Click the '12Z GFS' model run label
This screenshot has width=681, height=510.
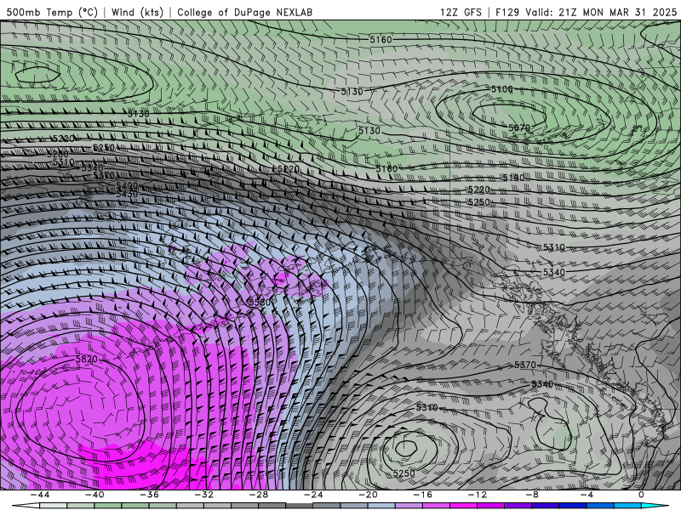461,12
